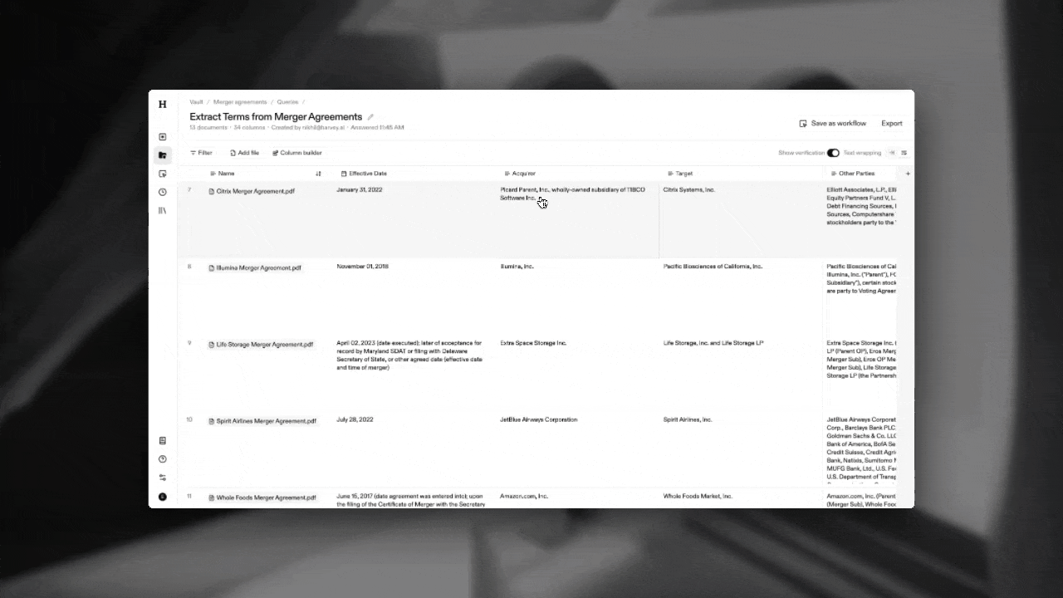Viewport: 1063px width, 598px height.
Task: Open the History clock sidebar icon
Action: point(162,192)
